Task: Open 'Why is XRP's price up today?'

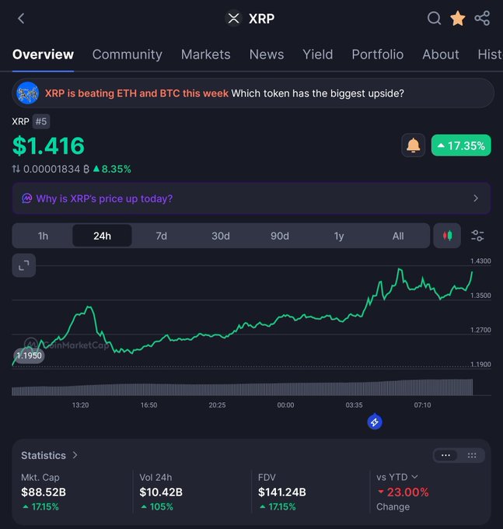Action: point(251,198)
